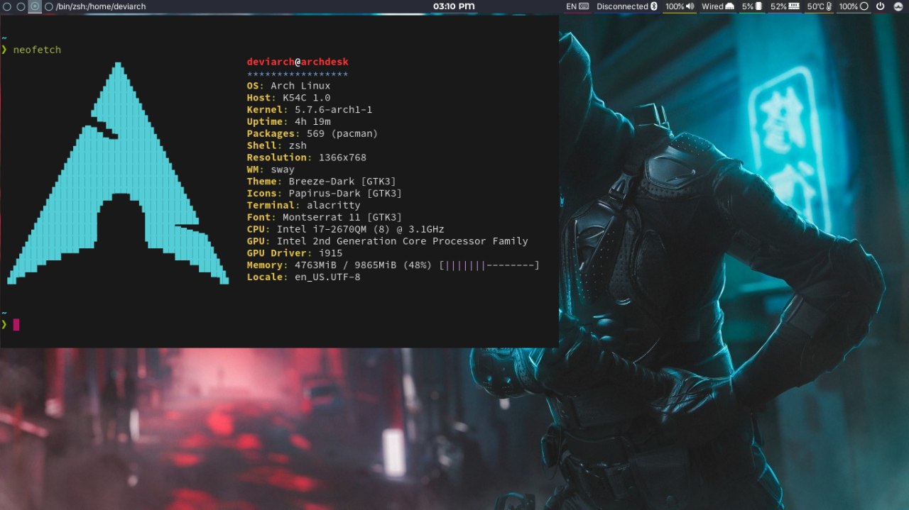The width and height of the screenshot is (909, 510).
Task: Click the Uptime: 4h 19m line
Action: (x=288, y=122)
